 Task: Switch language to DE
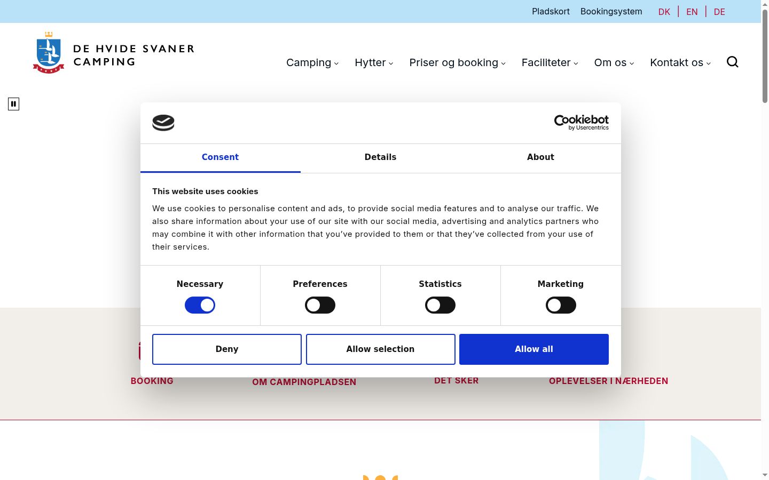pyautogui.click(x=719, y=12)
